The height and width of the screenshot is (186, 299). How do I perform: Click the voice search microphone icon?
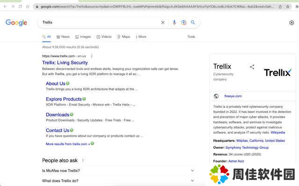point(174,22)
